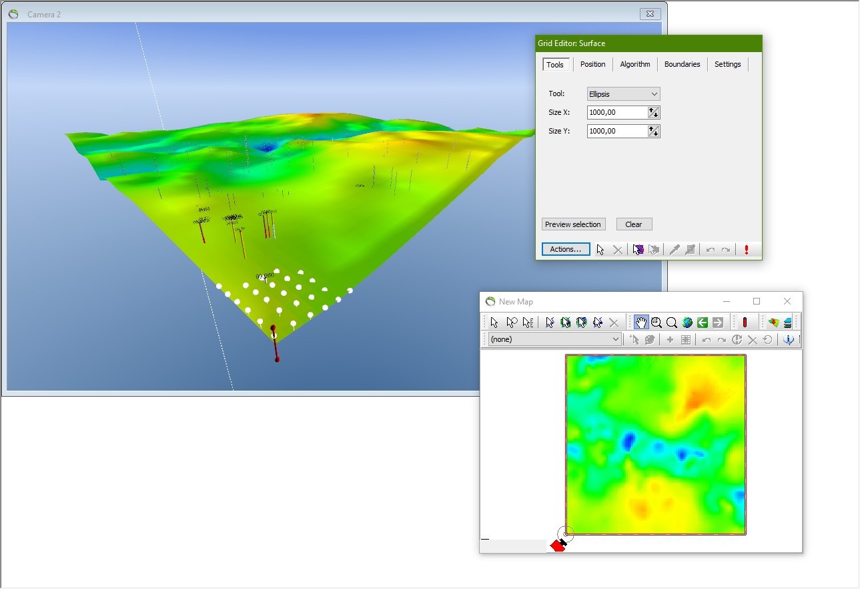Click the red well marker in 3D view

[x=275, y=343]
